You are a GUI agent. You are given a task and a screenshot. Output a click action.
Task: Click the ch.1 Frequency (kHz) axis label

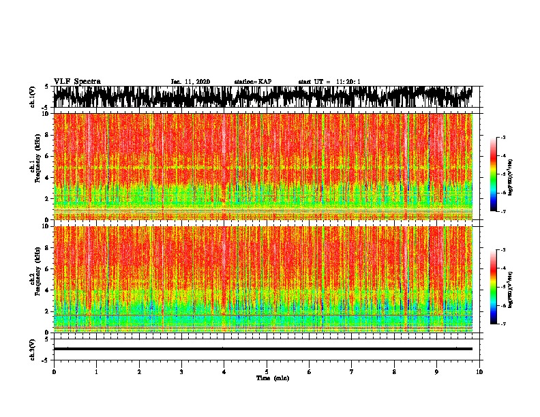tap(35, 159)
